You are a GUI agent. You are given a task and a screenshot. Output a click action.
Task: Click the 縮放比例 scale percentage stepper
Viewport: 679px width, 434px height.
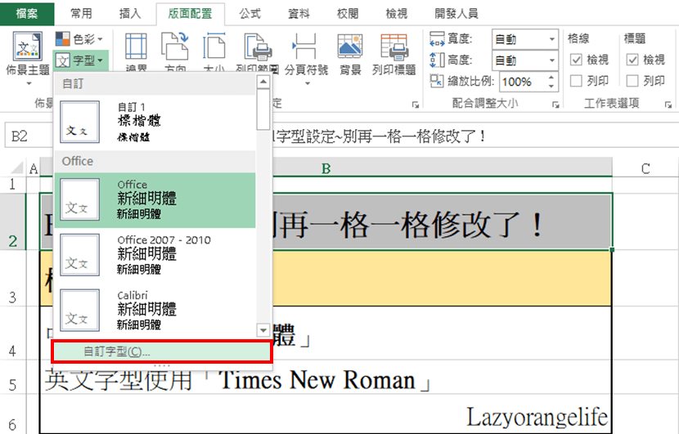click(x=552, y=81)
